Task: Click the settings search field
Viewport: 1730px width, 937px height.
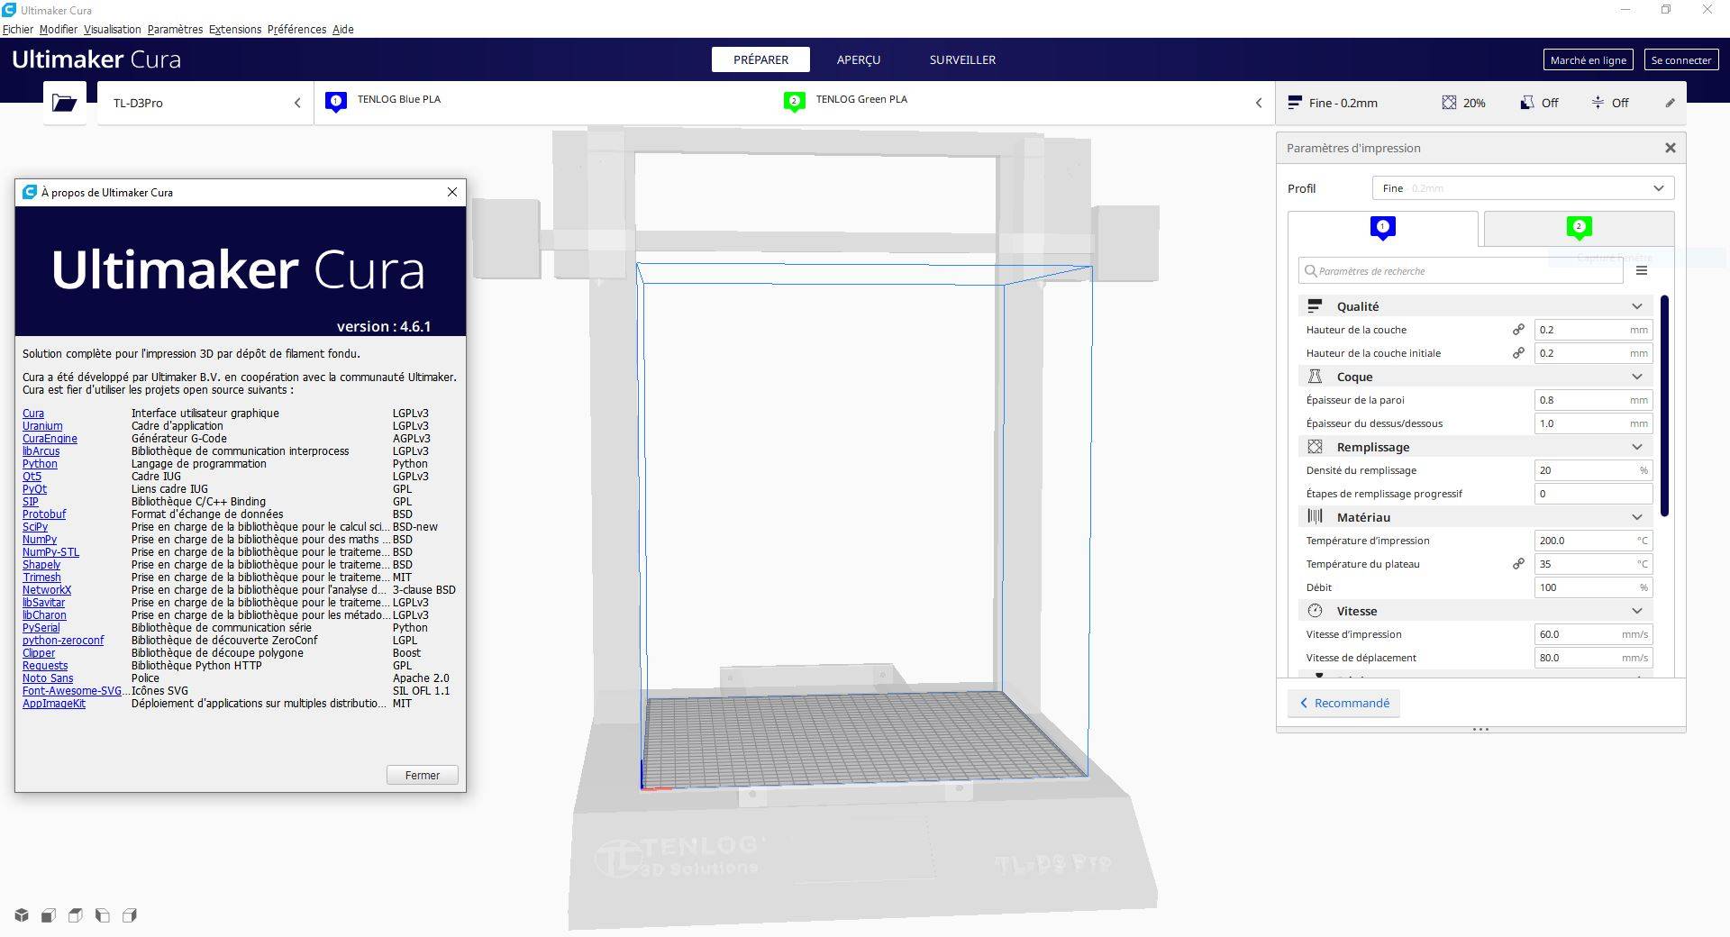Action: pos(1461,270)
